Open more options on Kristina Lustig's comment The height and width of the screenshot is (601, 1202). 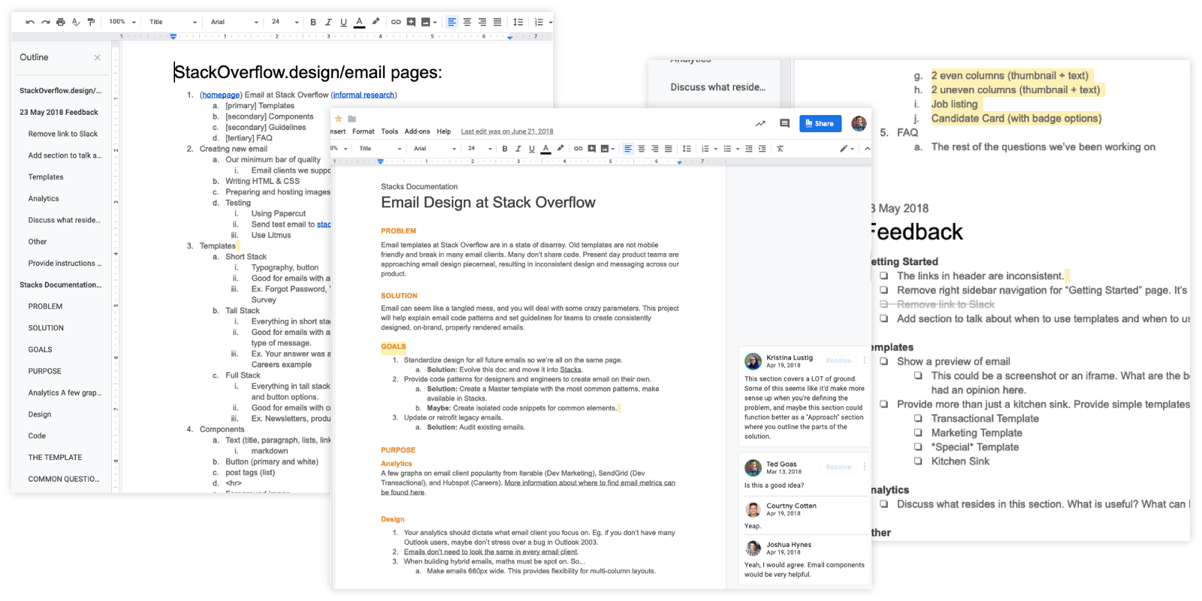[864, 361]
